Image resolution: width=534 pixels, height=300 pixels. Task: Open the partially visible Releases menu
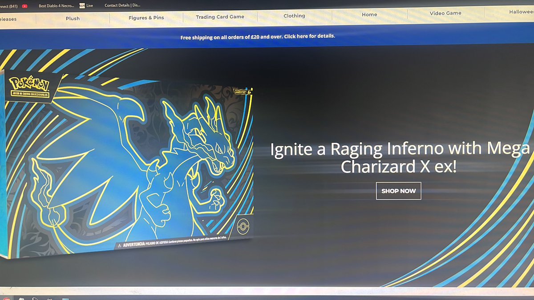(8, 20)
